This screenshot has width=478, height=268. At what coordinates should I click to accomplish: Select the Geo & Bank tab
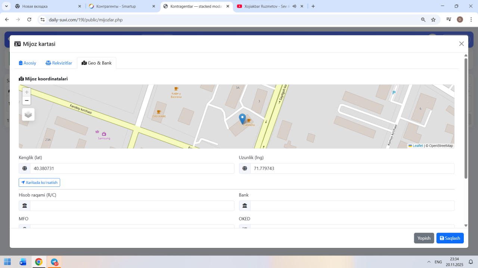(x=97, y=63)
